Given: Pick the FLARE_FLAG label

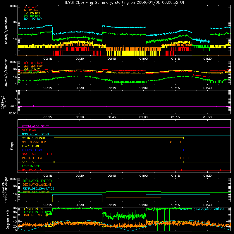Looking at the screenshot, I should click(x=30, y=146).
